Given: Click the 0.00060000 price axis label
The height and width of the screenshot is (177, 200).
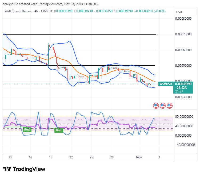Looking at the screenshot, I should [x=183, y=50].
